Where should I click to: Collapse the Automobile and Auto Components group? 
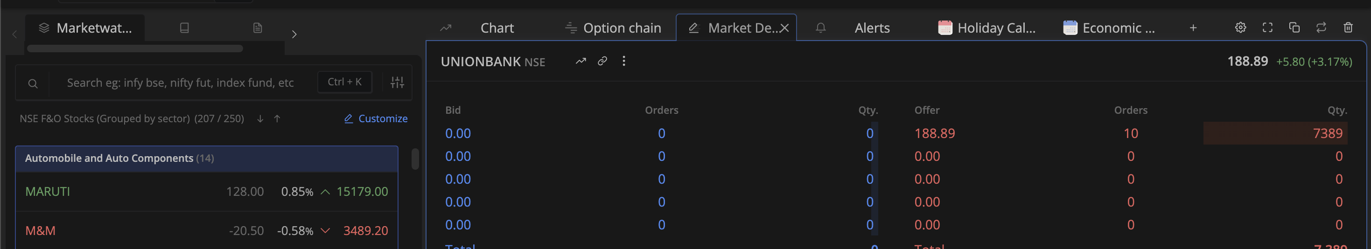click(207, 159)
